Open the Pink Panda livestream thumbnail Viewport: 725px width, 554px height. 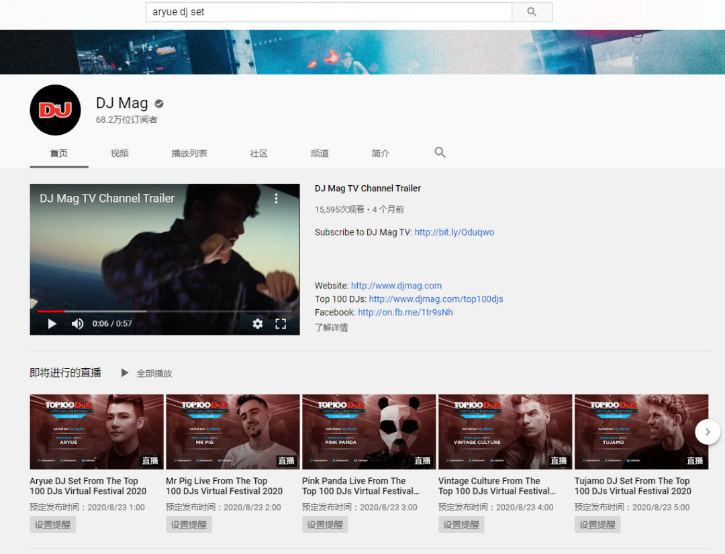pyautogui.click(x=369, y=431)
